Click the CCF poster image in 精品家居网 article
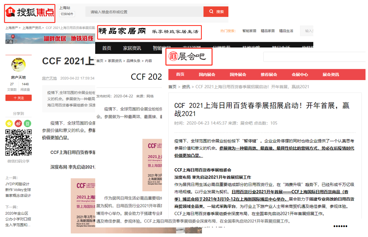Viewport: 368px width, 237px height. [152, 165]
